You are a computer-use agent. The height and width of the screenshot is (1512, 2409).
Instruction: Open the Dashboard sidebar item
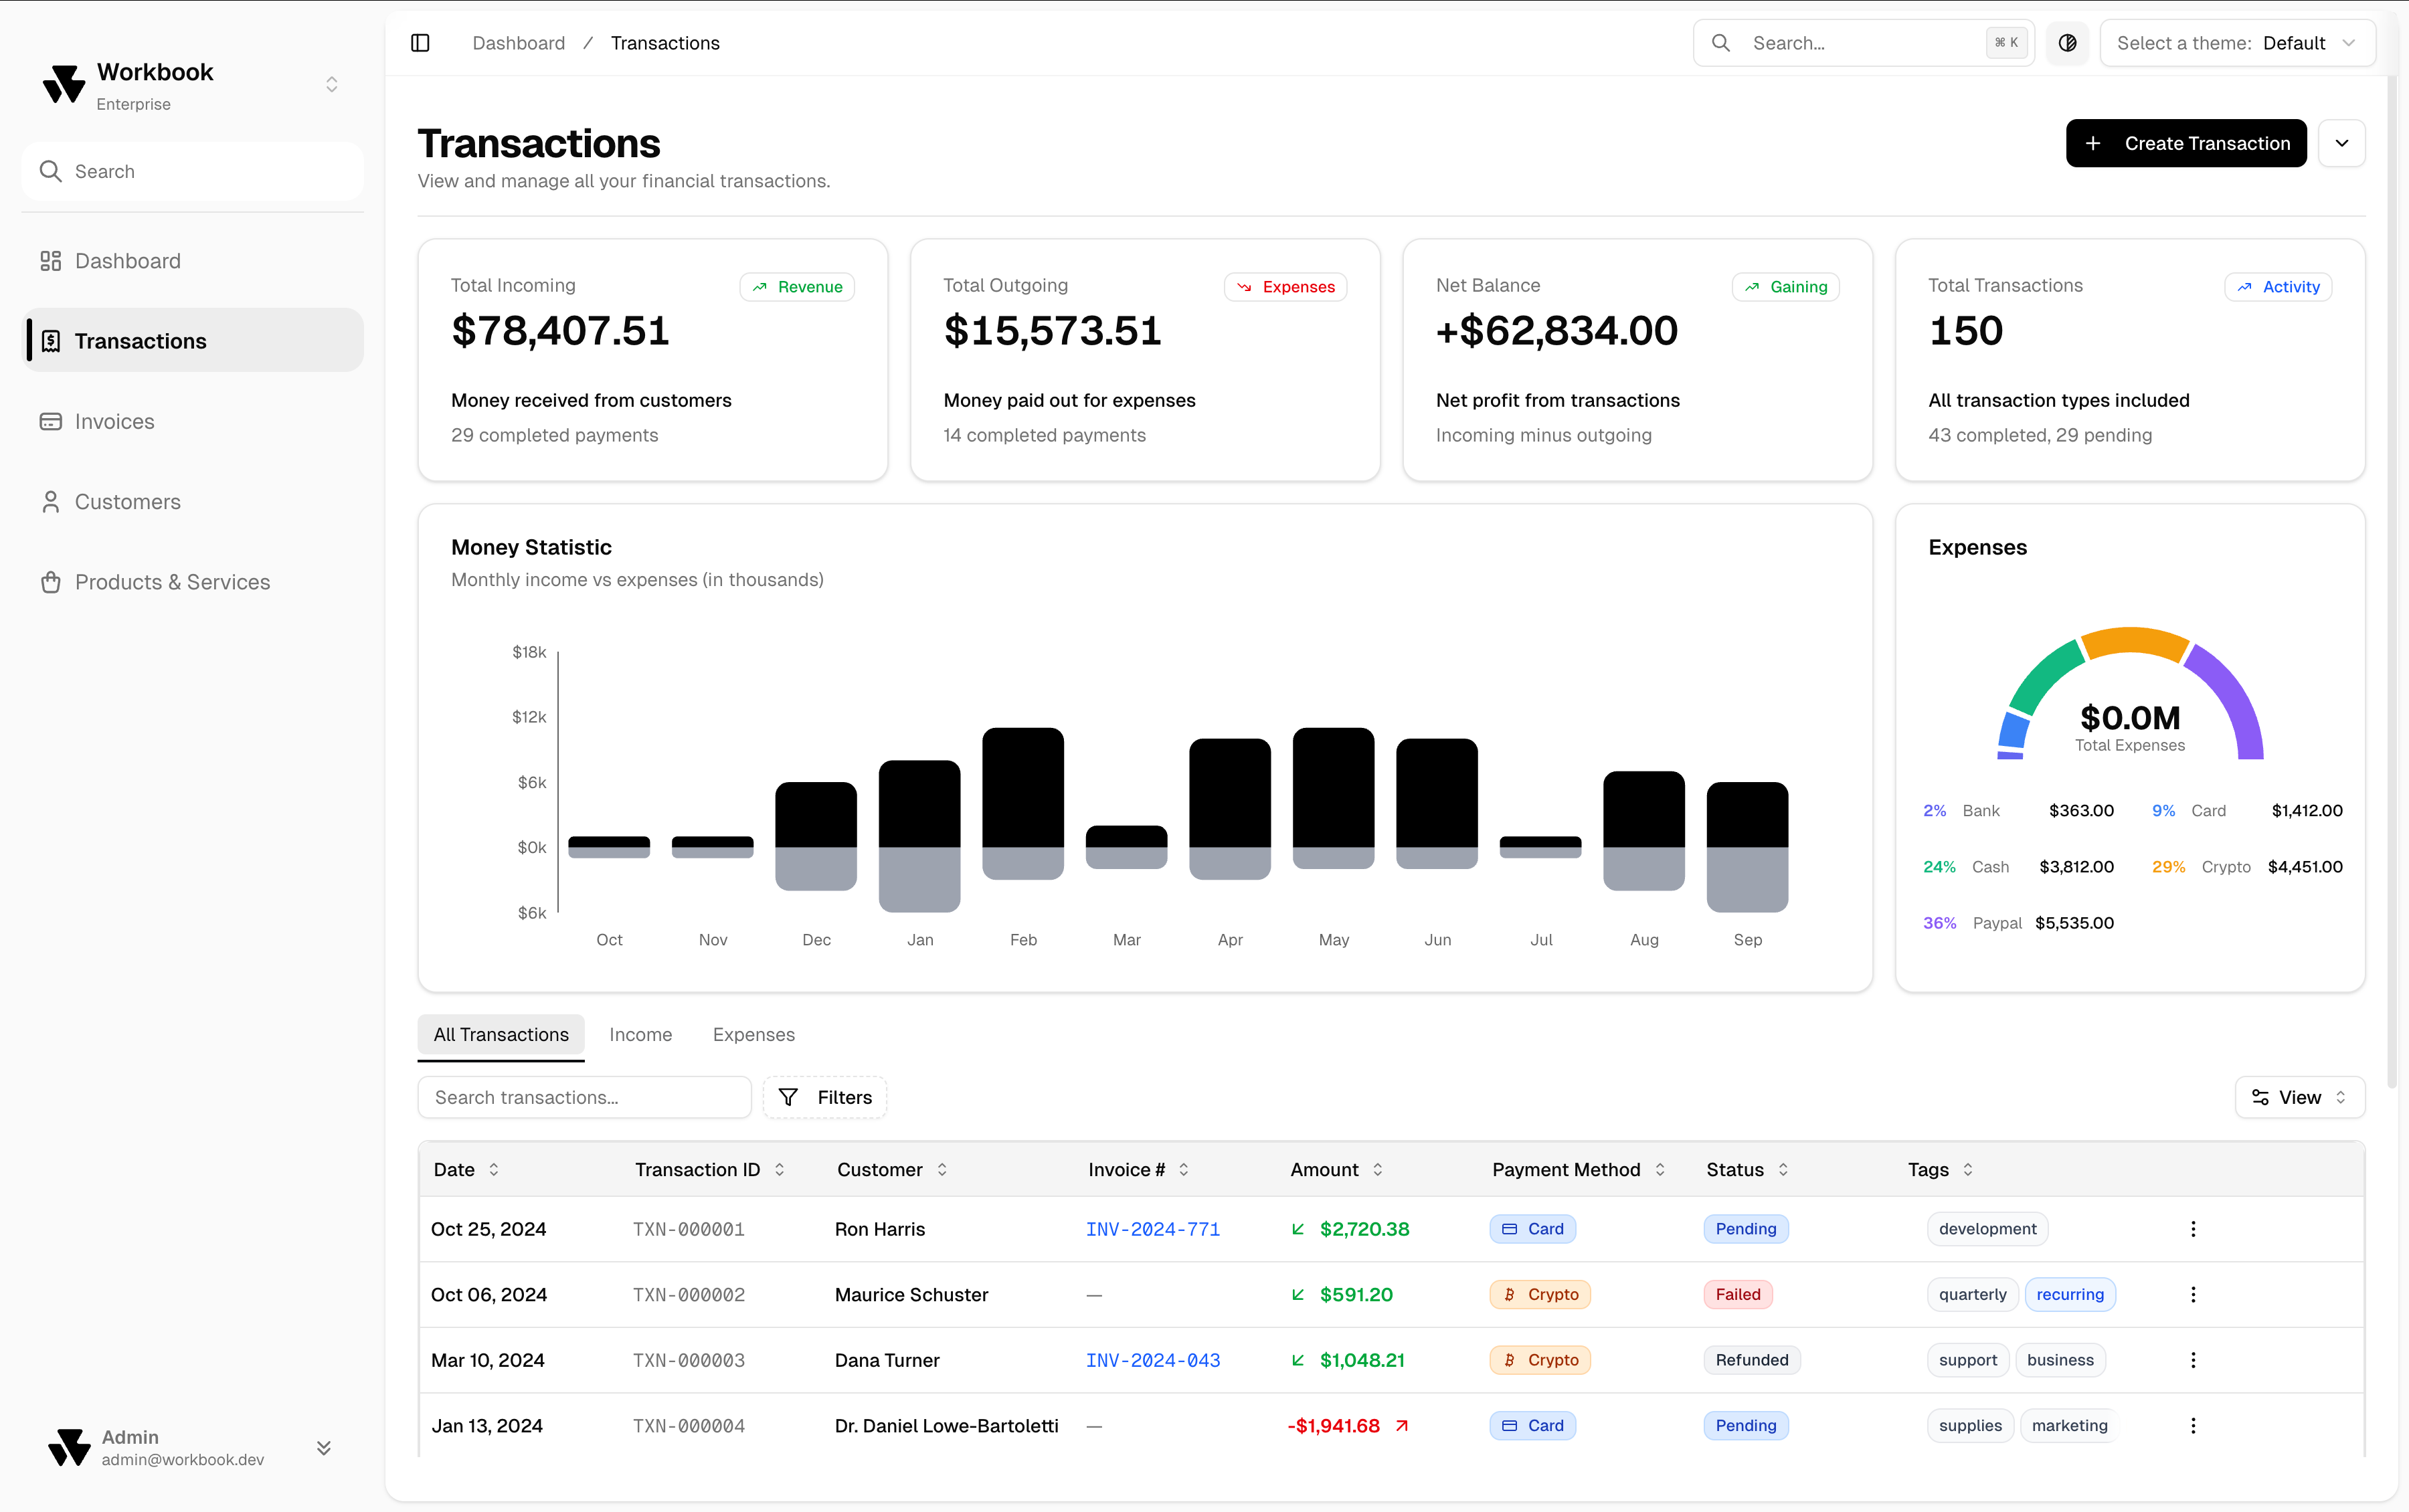click(x=128, y=261)
